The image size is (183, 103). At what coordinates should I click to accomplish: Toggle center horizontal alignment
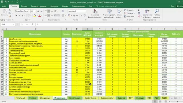(49, 15)
